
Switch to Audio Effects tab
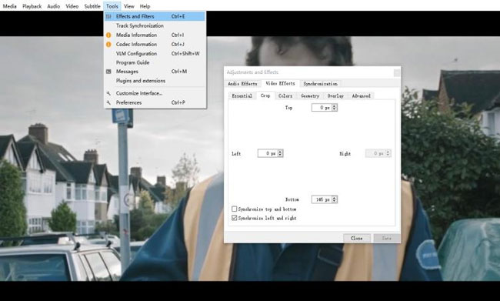[242, 84]
